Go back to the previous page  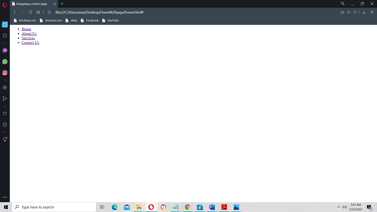coord(14,12)
